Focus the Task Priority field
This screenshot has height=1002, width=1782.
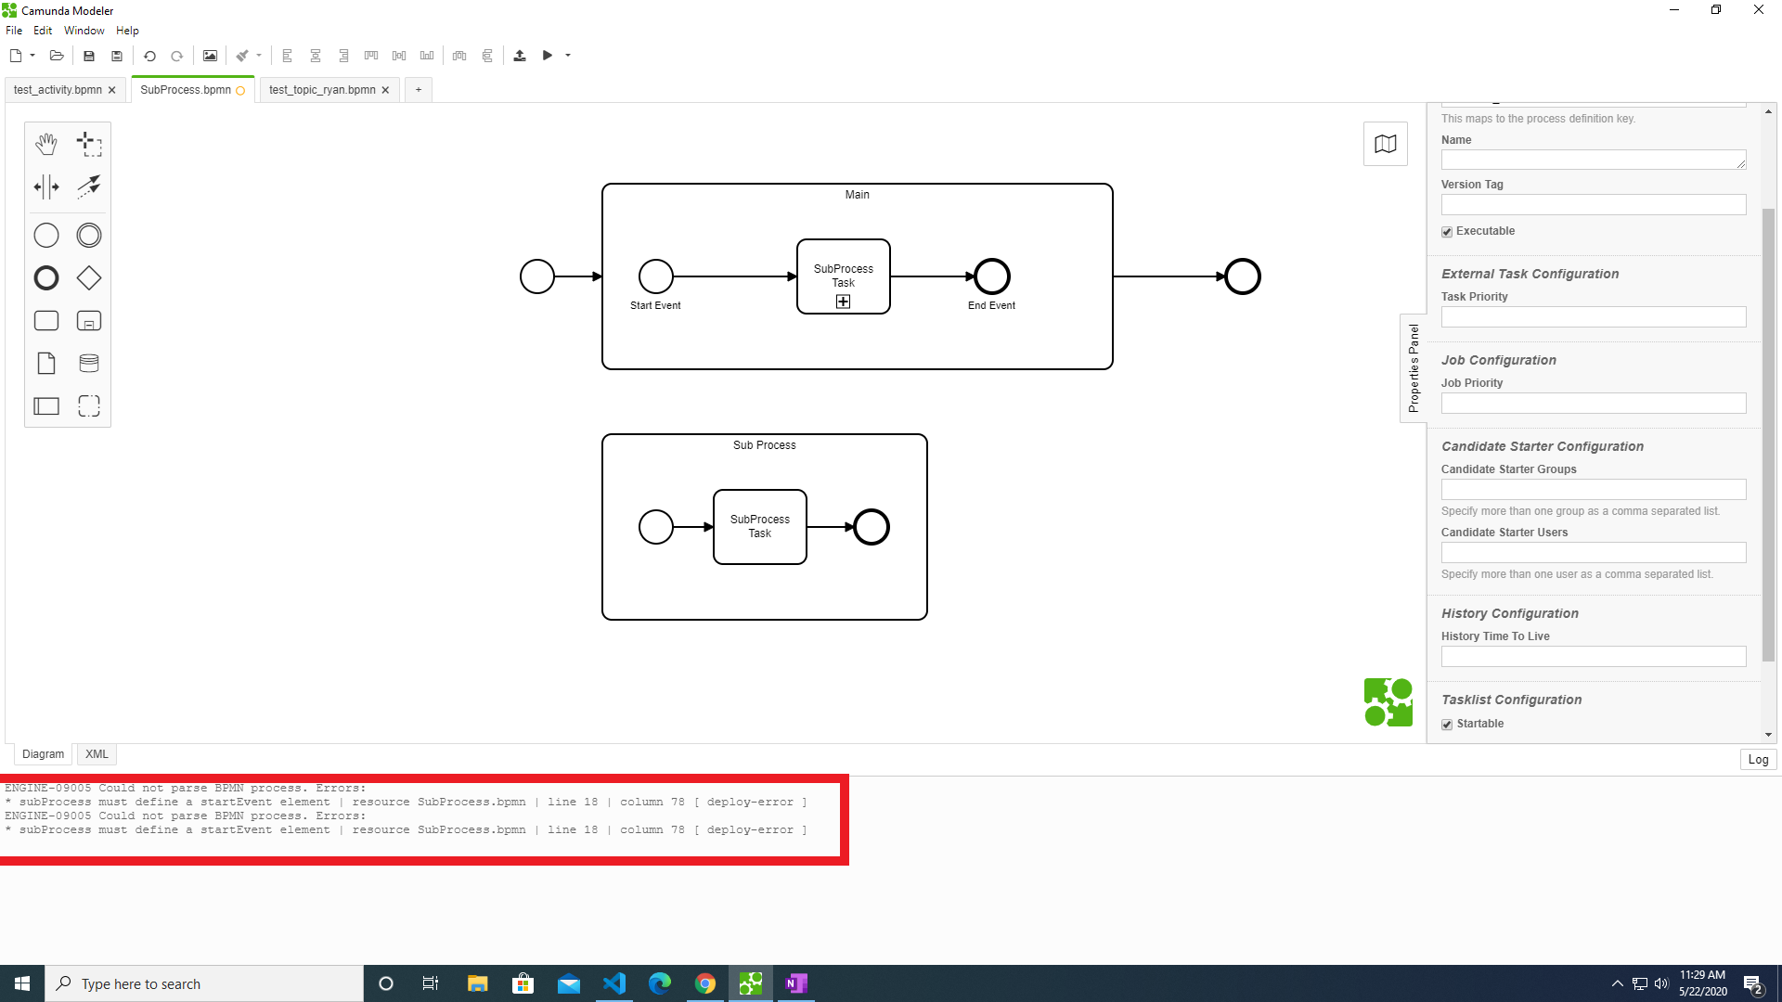point(1594,317)
